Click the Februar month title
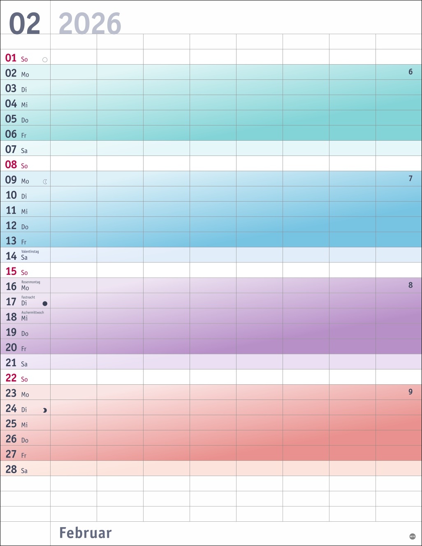The width and height of the screenshot is (422, 546). (86, 533)
